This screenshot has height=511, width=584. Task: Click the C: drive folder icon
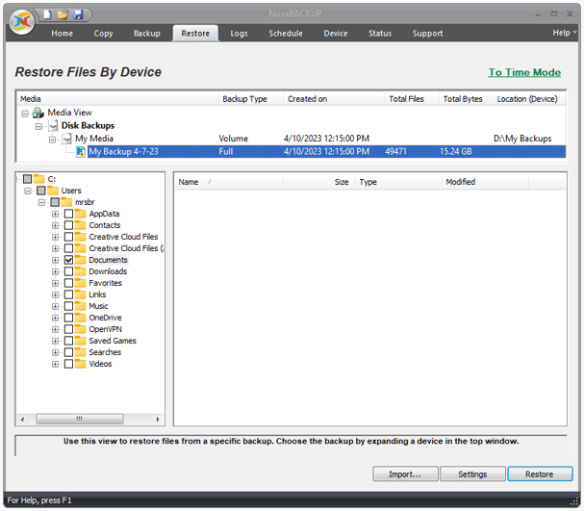tap(39, 179)
